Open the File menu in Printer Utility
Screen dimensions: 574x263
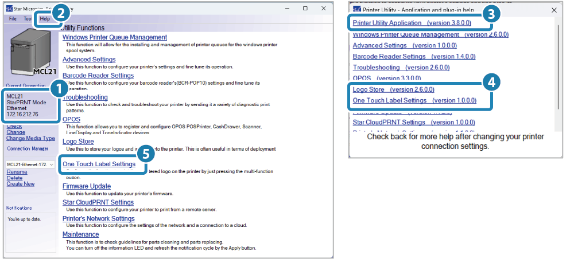(x=13, y=19)
